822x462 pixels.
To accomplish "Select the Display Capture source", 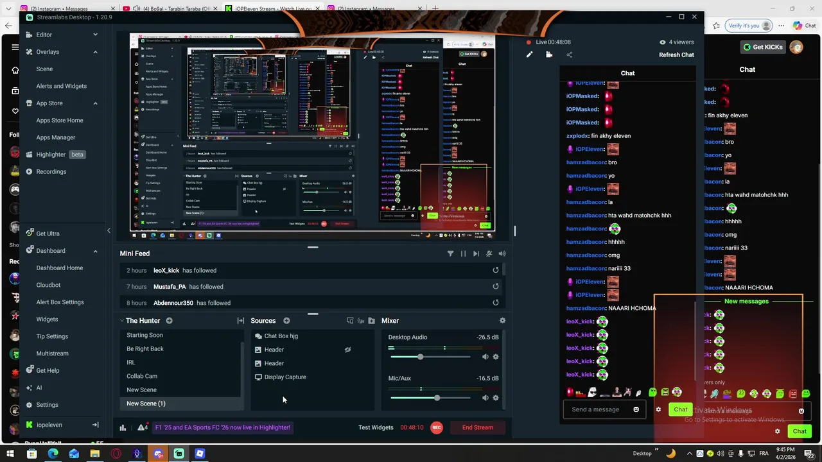I will (285, 377).
